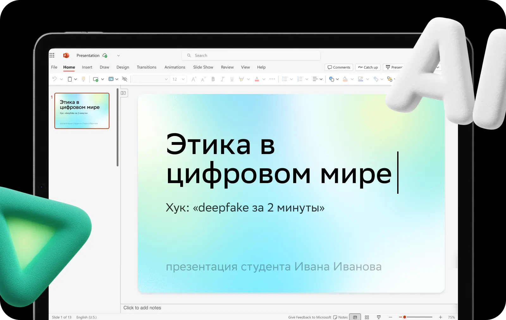Click the New Slide icon
This screenshot has width=506, height=320.
tap(96, 79)
